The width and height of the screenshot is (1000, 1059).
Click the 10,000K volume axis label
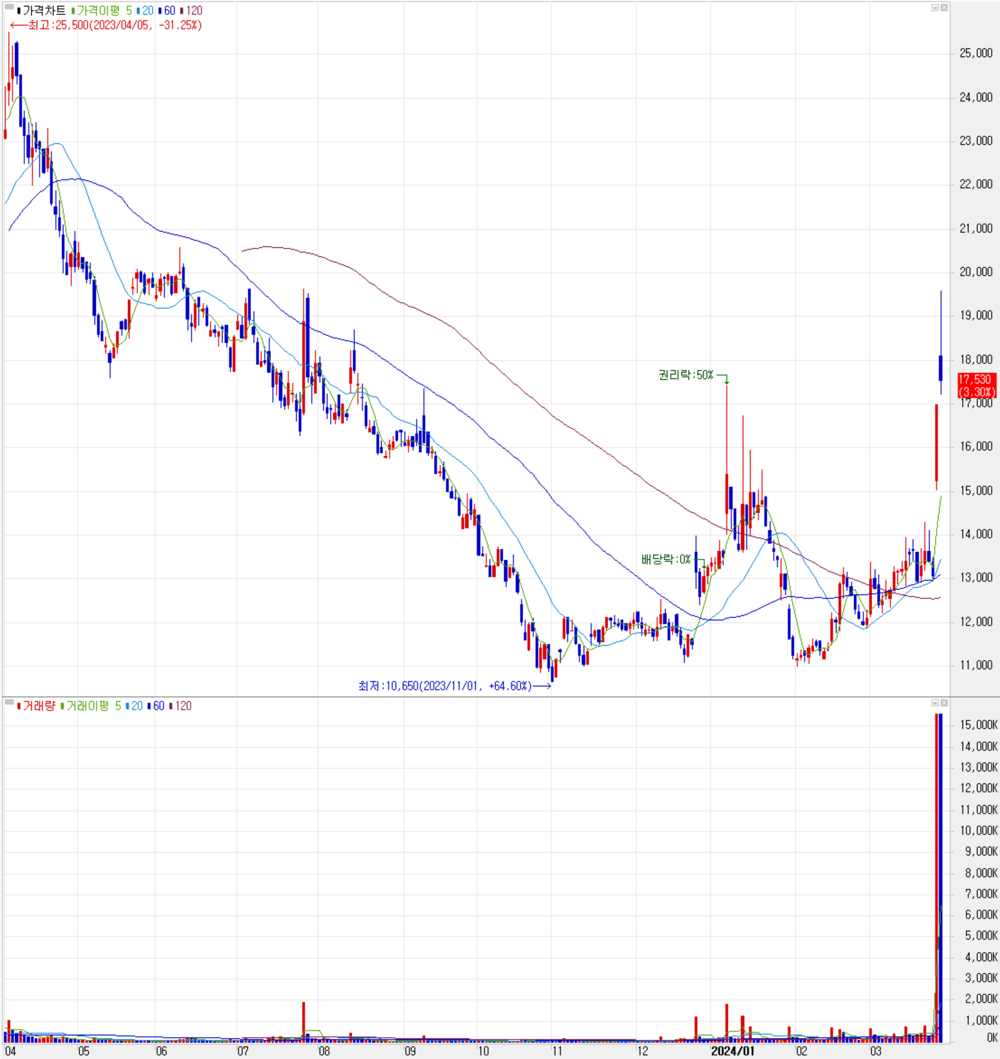[x=979, y=831]
